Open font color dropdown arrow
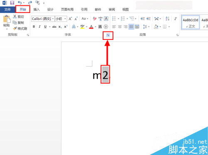 click(96, 27)
